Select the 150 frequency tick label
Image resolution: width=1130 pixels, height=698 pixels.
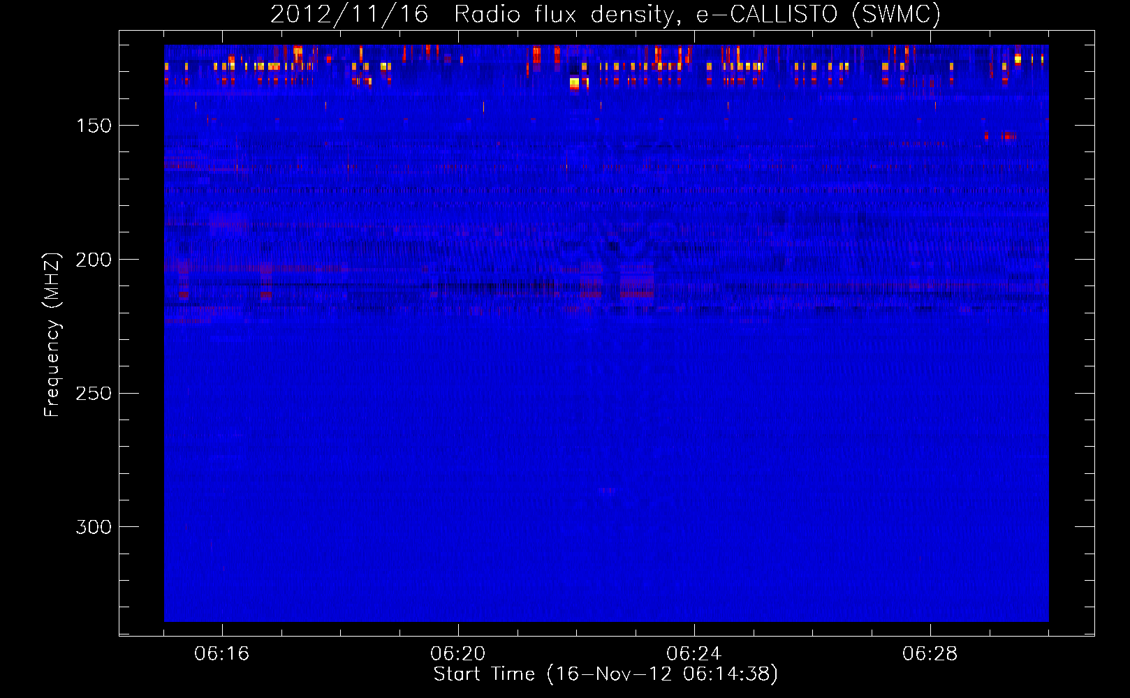pyautogui.click(x=94, y=126)
